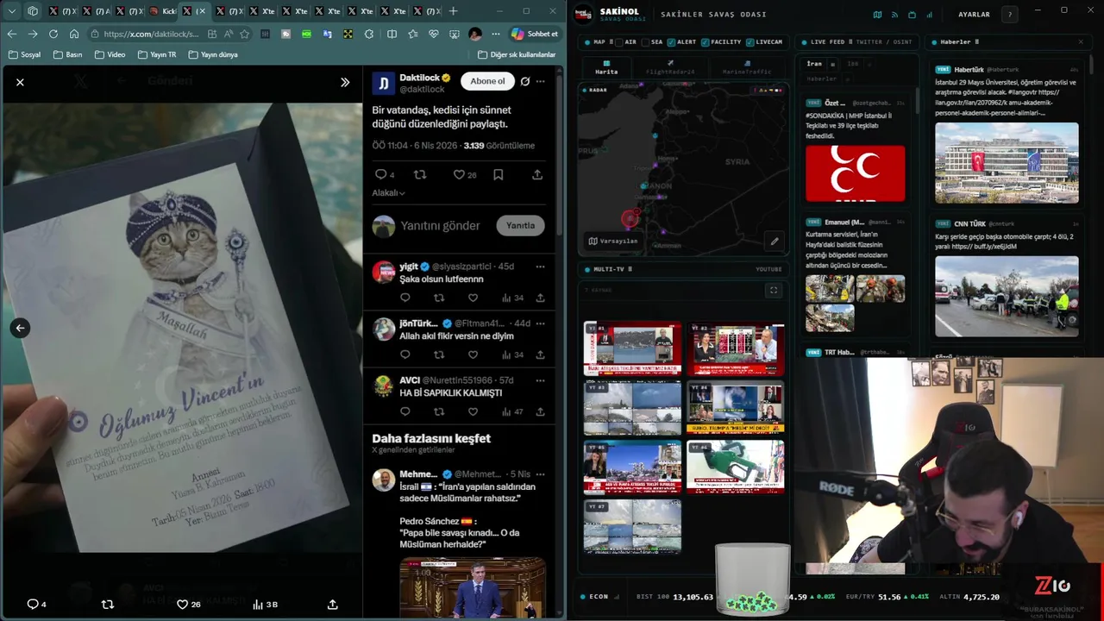The image size is (1104, 621).
Task: Close the Haberler panel with X
Action: click(x=1081, y=41)
